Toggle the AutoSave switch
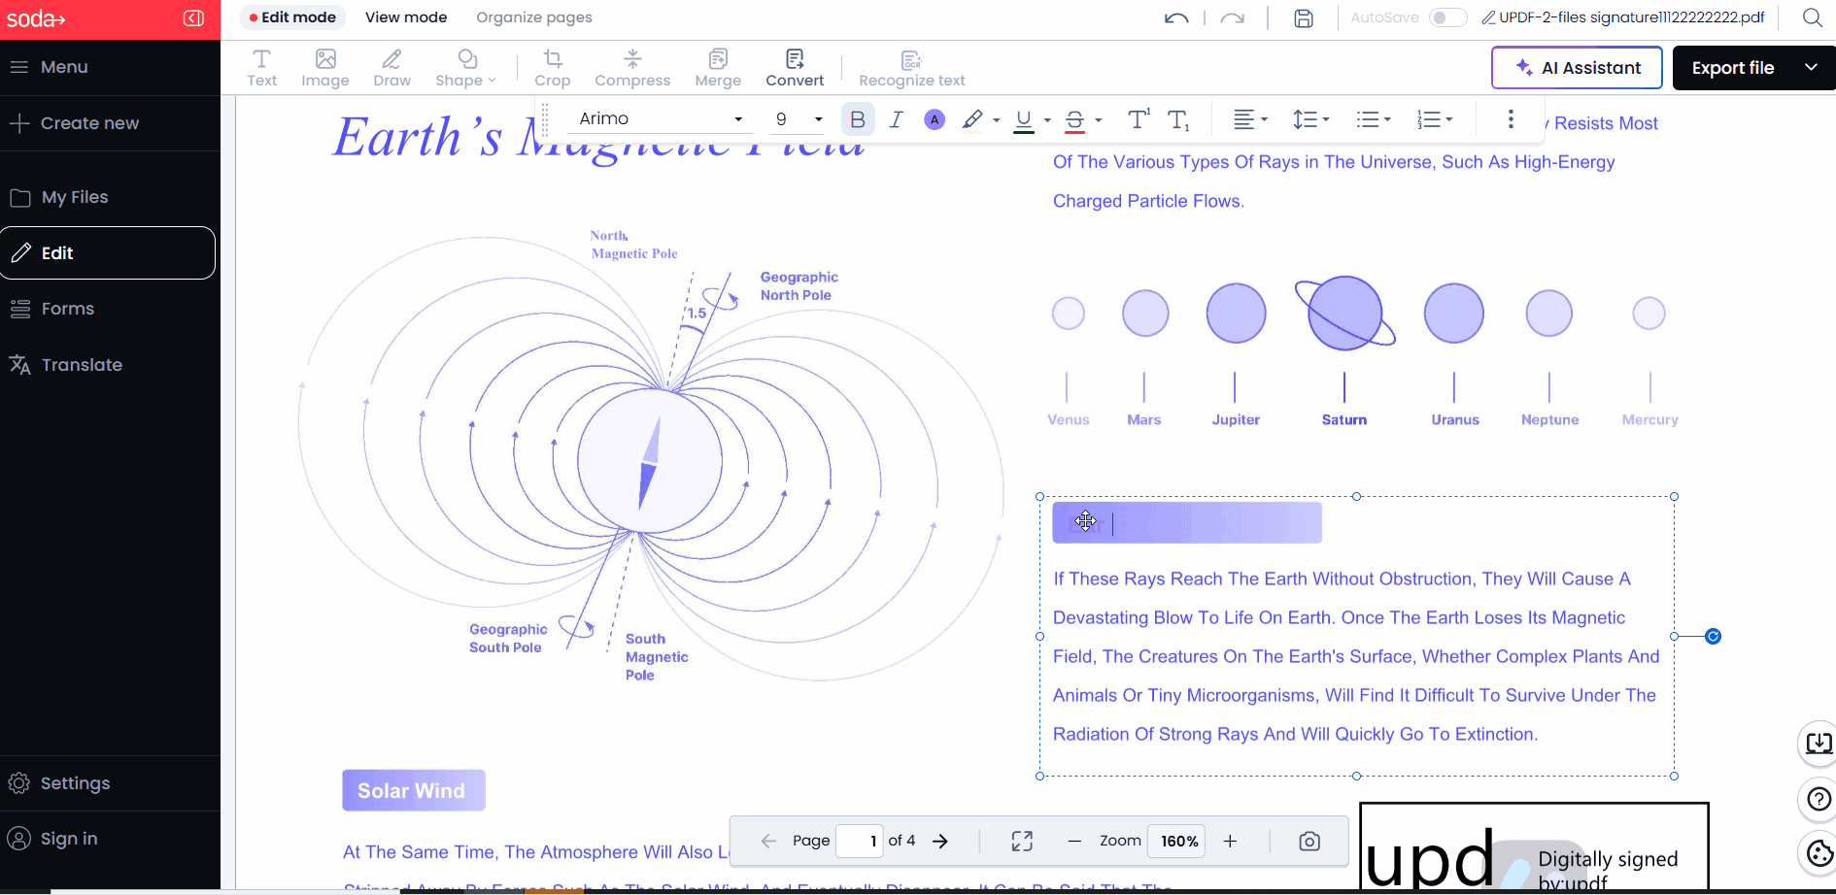1836x895 pixels. (x=1447, y=17)
